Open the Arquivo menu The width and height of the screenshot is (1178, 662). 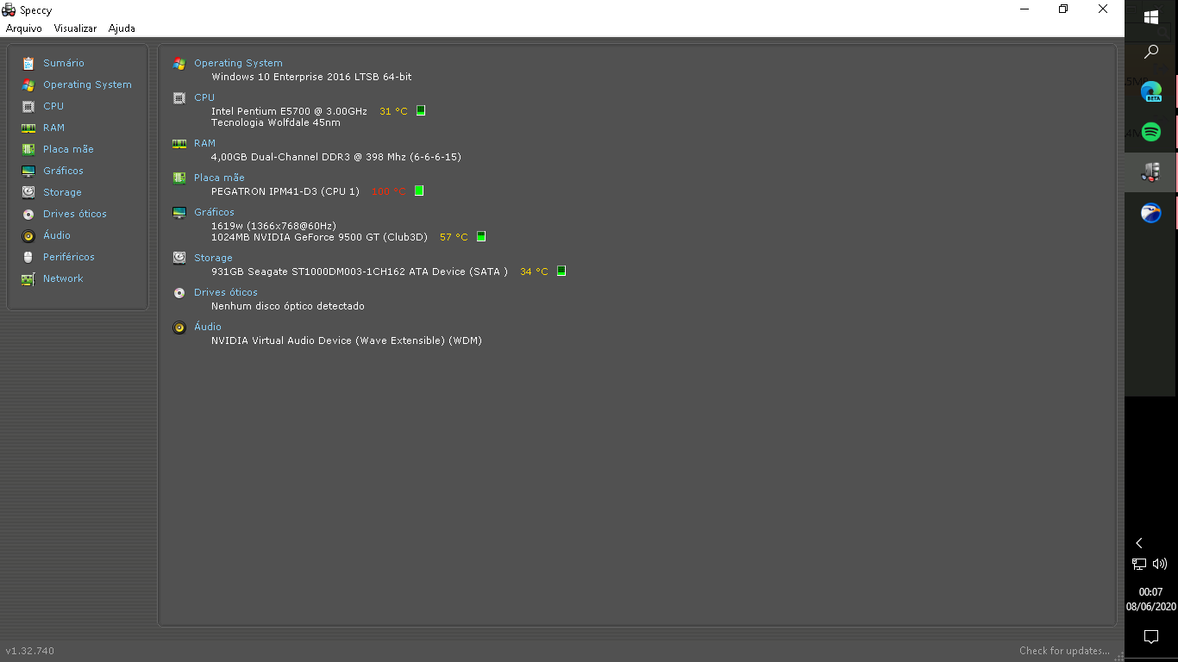pos(24,28)
